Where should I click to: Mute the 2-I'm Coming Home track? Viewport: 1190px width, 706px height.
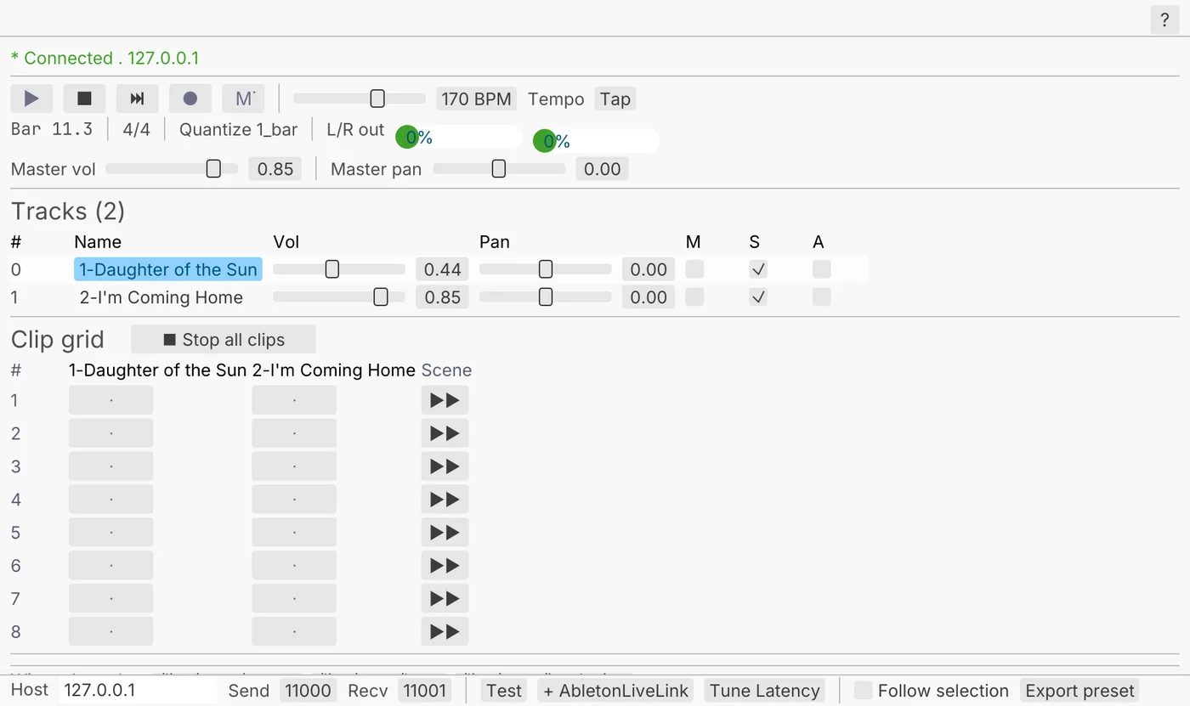click(x=694, y=297)
